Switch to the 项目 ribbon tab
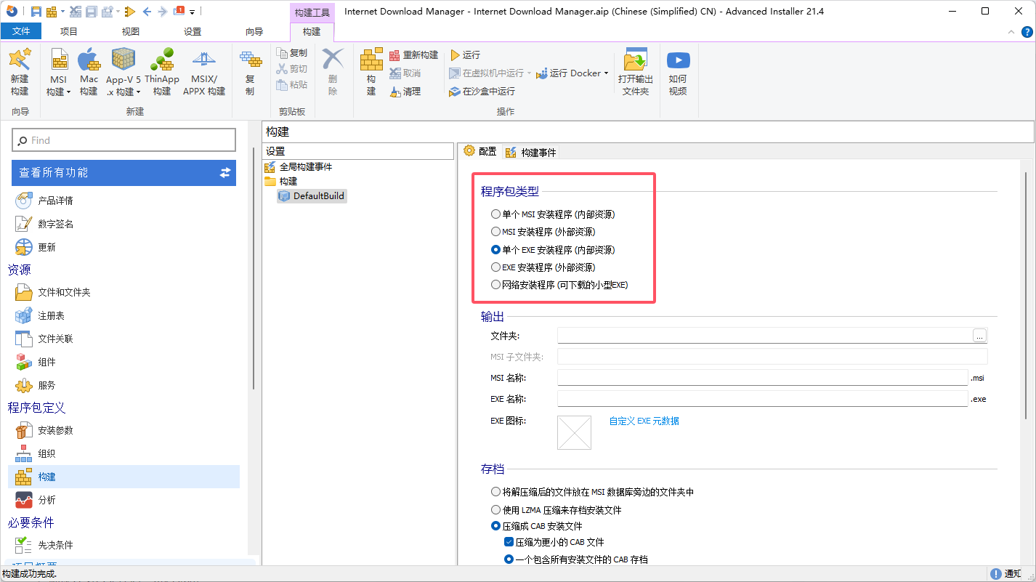 (69, 31)
